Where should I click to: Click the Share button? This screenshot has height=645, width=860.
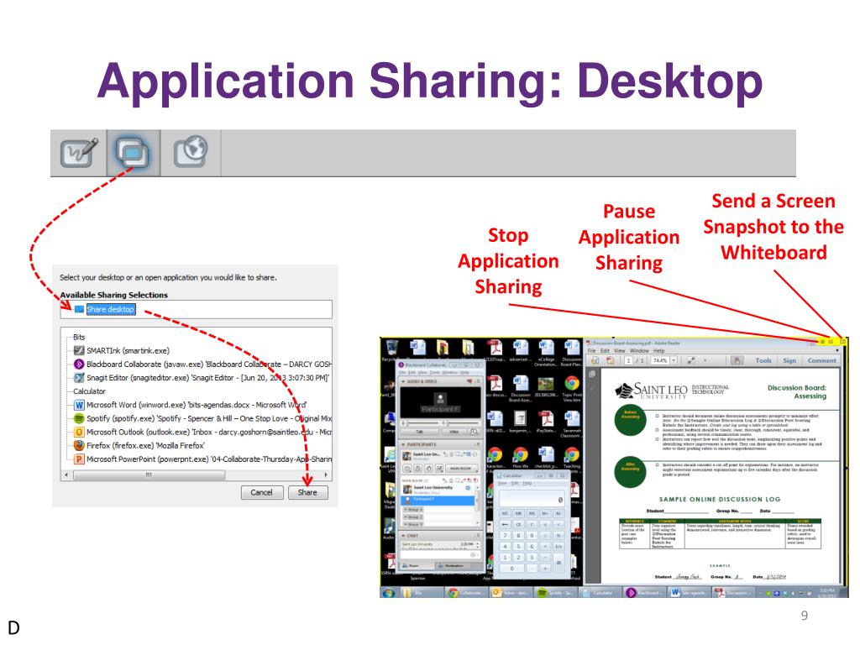[x=307, y=492]
